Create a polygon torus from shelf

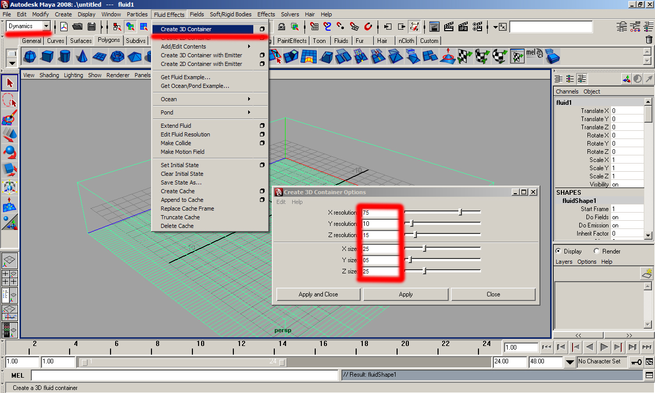click(x=117, y=56)
